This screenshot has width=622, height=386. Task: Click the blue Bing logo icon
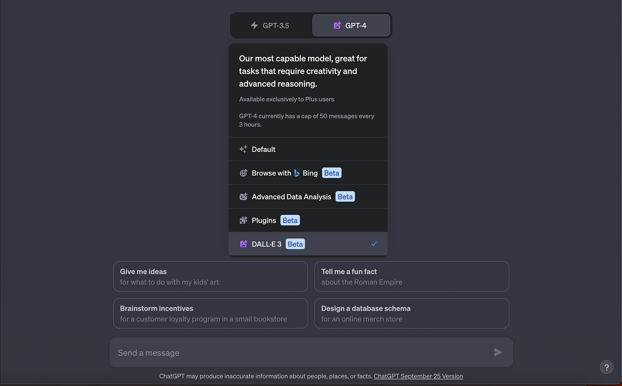click(297, 173)
